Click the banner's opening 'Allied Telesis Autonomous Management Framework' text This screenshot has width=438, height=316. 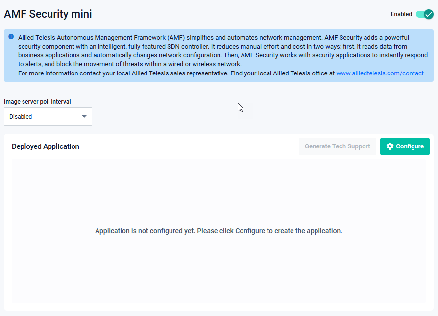click(x=93, y=37)
